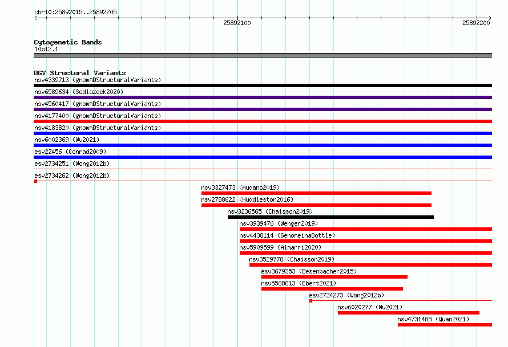Open variant nsv6020277 (Wu2021) label

(x=370, y=307)
